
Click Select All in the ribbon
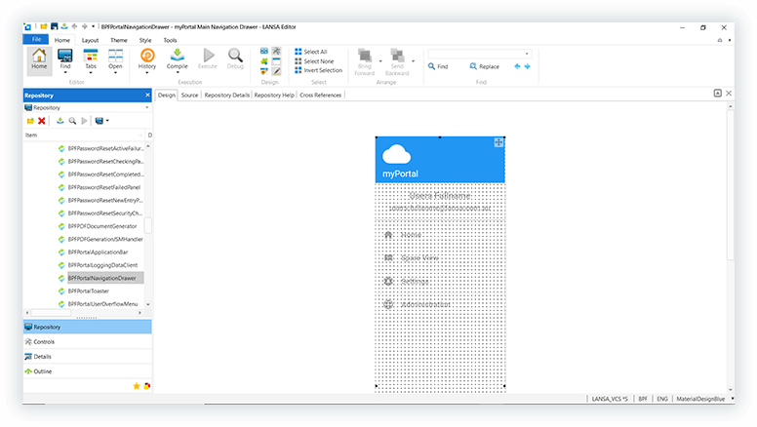point(311,52)
